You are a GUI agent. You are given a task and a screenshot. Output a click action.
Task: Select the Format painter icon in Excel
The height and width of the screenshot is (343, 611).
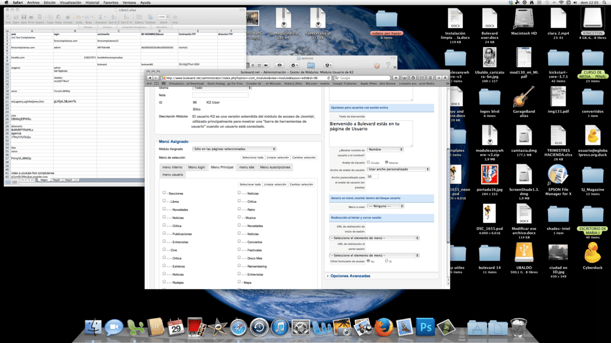click(68, 18)
